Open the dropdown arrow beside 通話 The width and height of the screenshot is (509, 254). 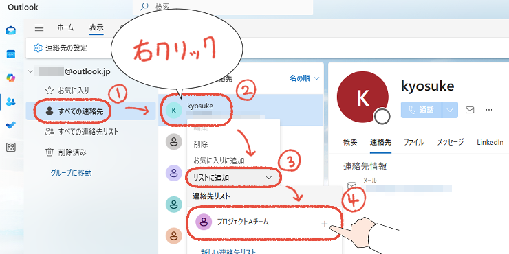(x=450, y=110)
